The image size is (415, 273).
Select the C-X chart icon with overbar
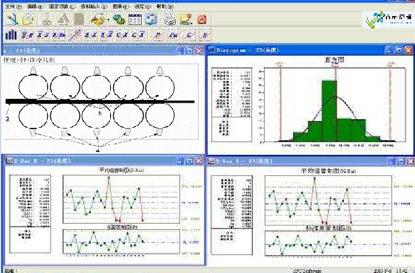click(138, 35)
